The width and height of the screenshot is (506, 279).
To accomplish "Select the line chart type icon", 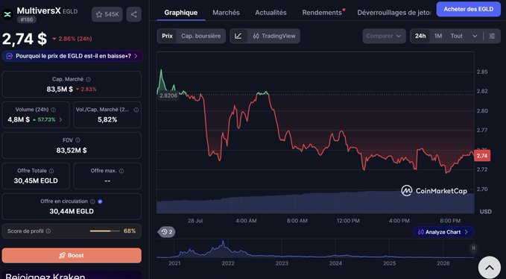I will (x=238, y=36).
